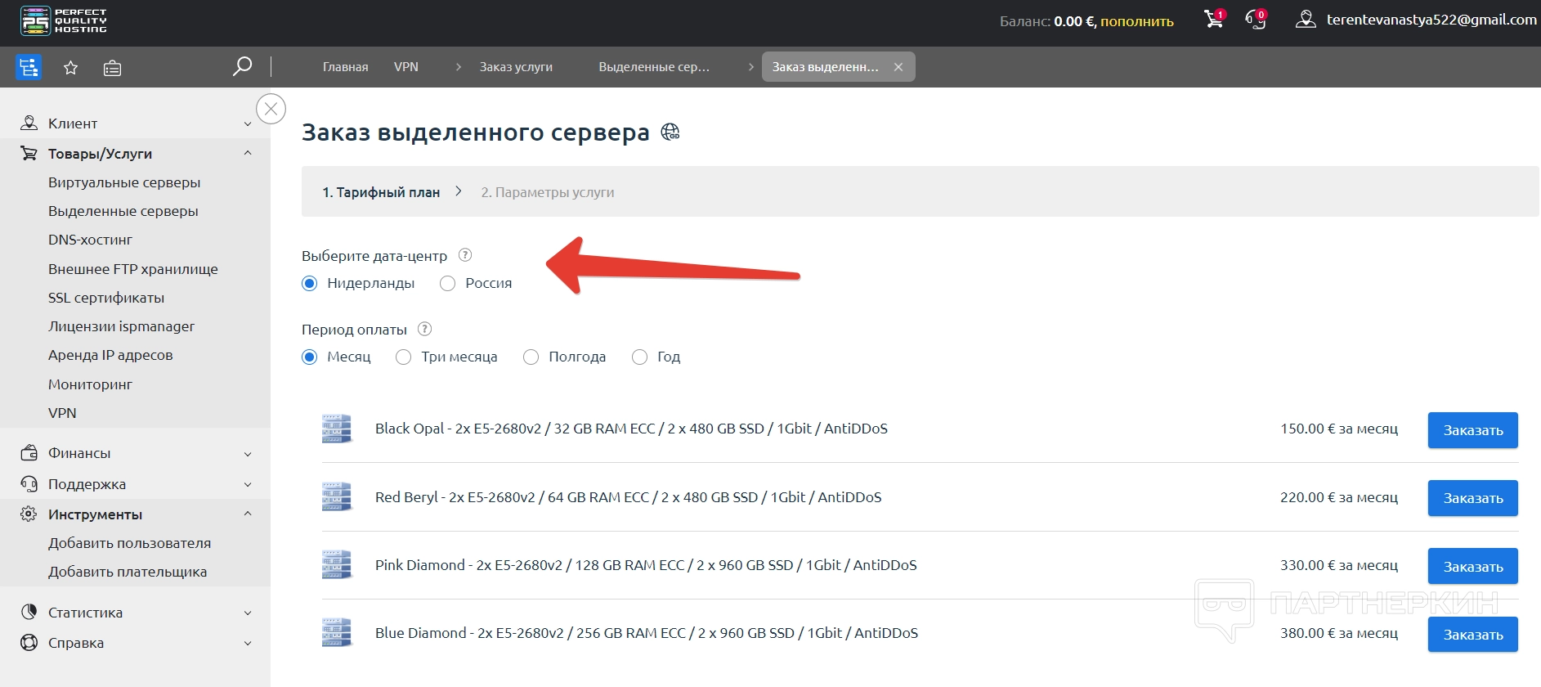
Task: Switch to the Выделенные сер… tab
Action: [654, 67]
